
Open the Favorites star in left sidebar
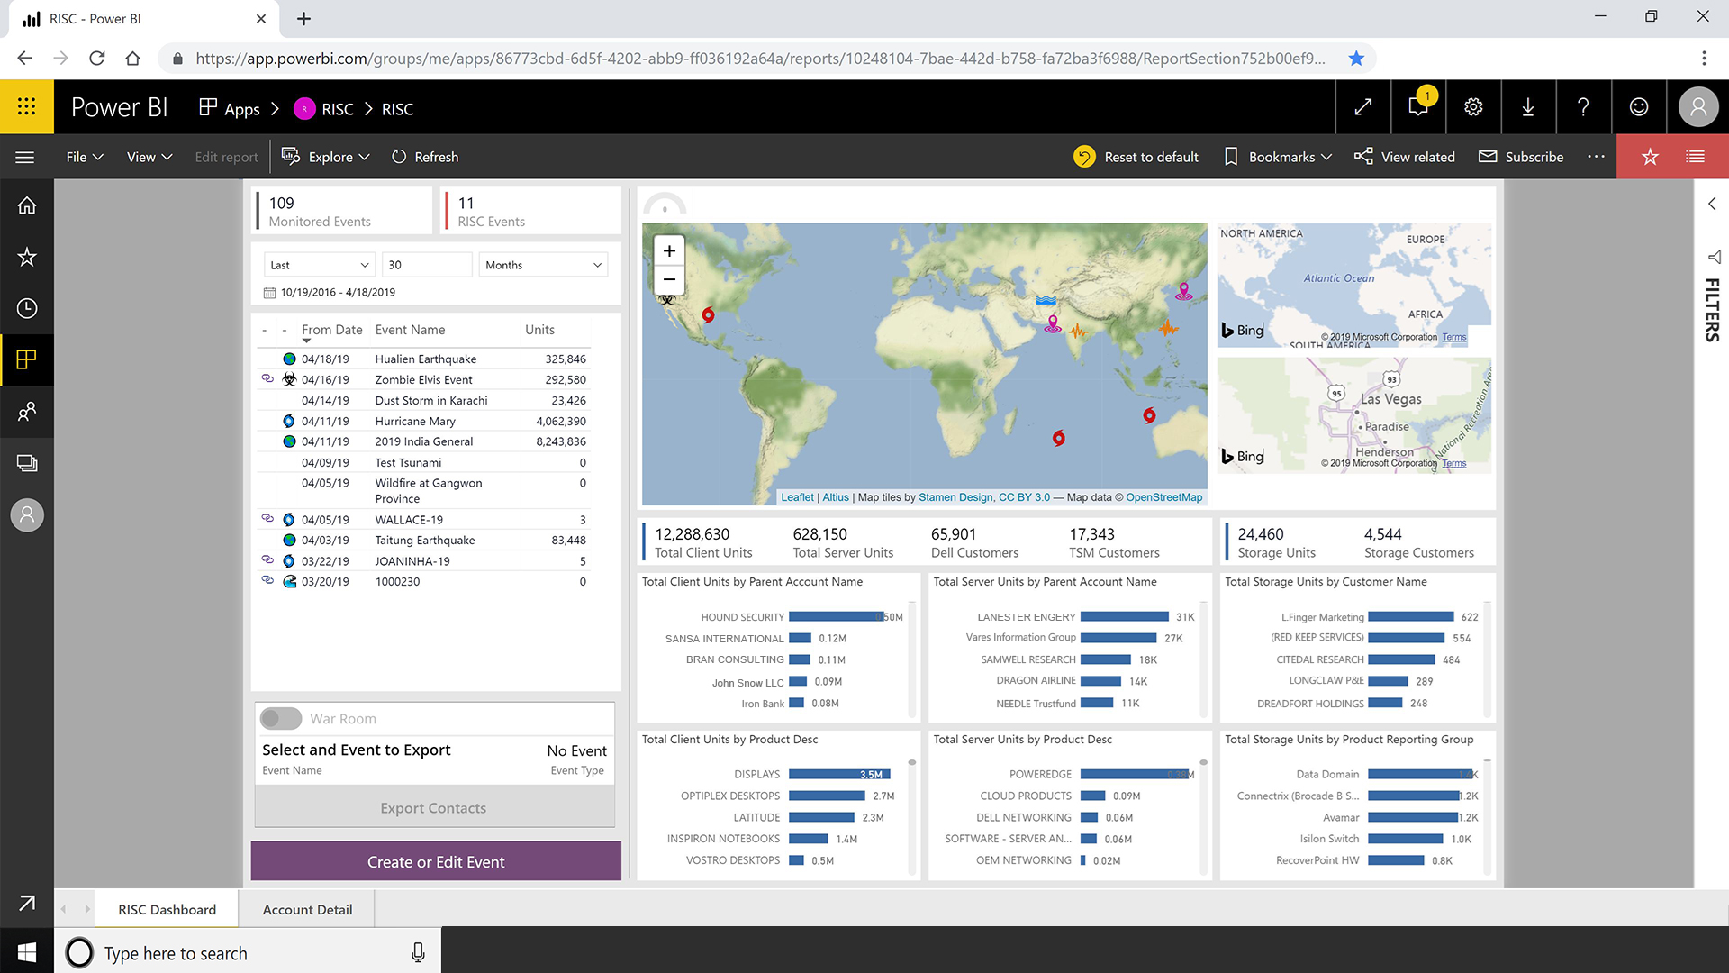pos(27,257)
